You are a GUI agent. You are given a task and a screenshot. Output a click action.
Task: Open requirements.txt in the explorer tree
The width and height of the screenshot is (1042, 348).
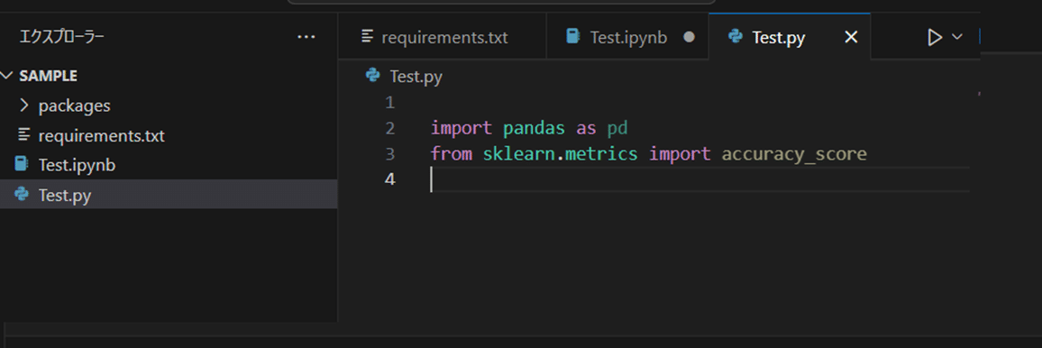tap(169, 136)
